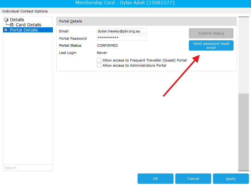Click the folder icon beside Details
Viewport: 251px width, 185px height.
pos(6,20)
